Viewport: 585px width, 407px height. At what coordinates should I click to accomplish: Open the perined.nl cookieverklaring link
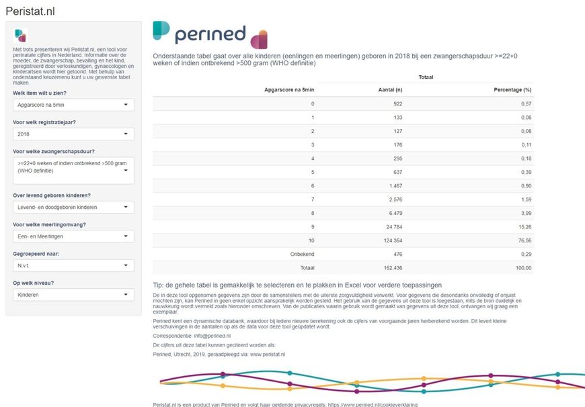point(373,404)
